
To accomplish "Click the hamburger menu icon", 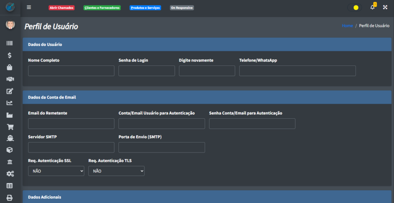I will [29, 7].
